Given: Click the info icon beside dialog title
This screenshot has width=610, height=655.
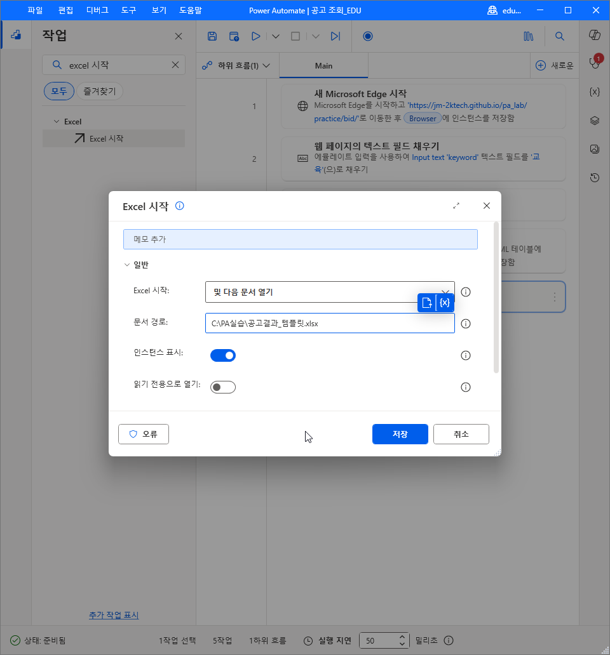Looking at the screenshot, I should [180, 206].
